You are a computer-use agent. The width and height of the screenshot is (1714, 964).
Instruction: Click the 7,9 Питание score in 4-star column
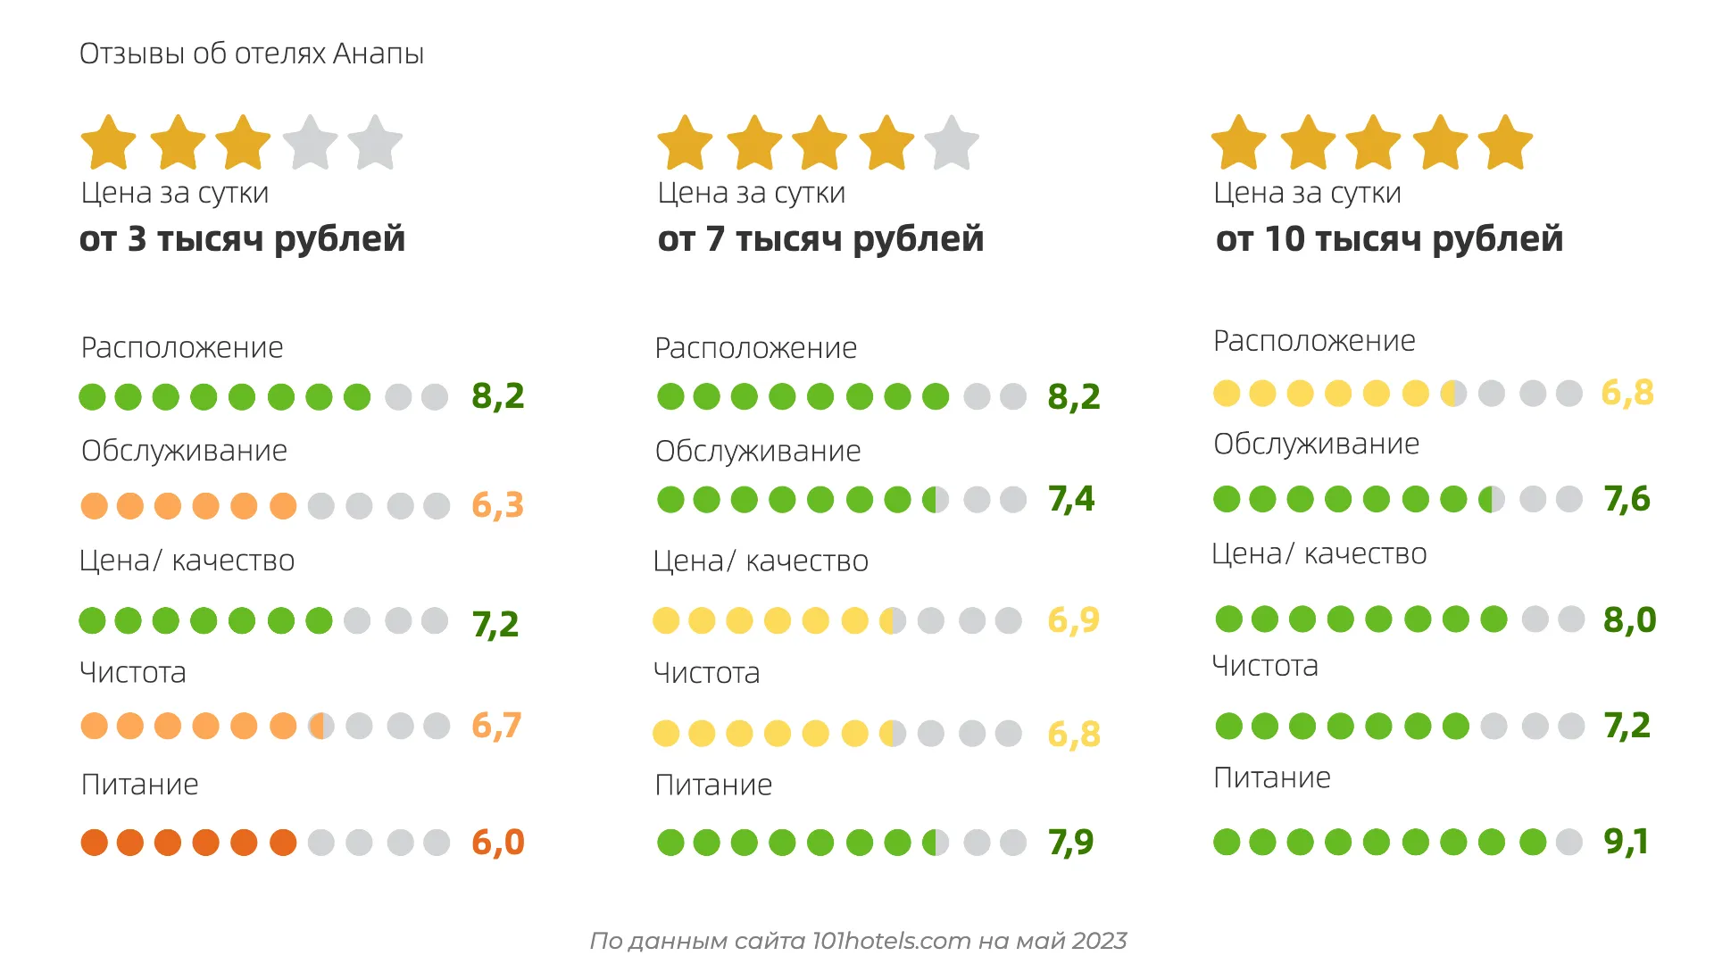(1071, 843)
